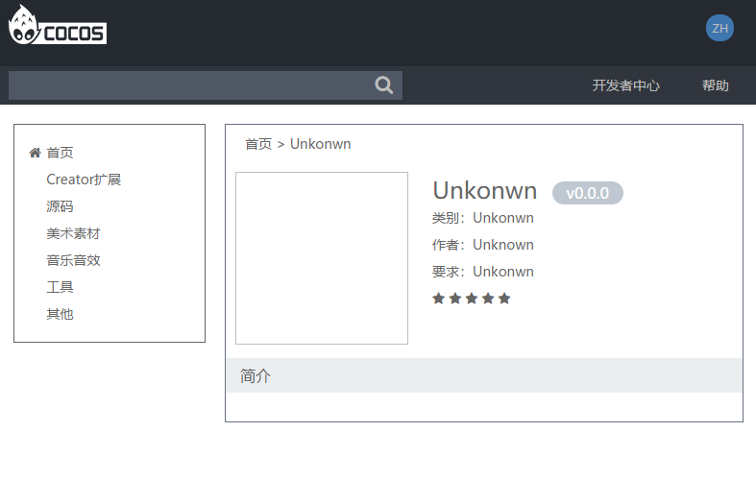Click the home icon in sidebar
756x480 pixels.
[x=35, y=153]
